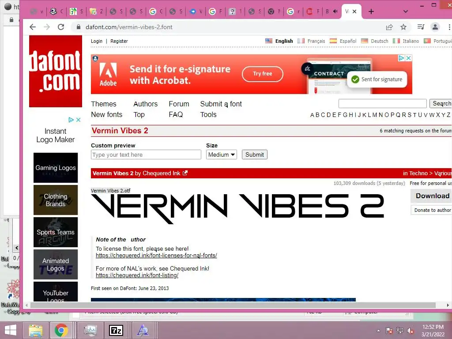Open the Authors menu item
This screenshot has width=452, height=339.
(x=145, y=104)
